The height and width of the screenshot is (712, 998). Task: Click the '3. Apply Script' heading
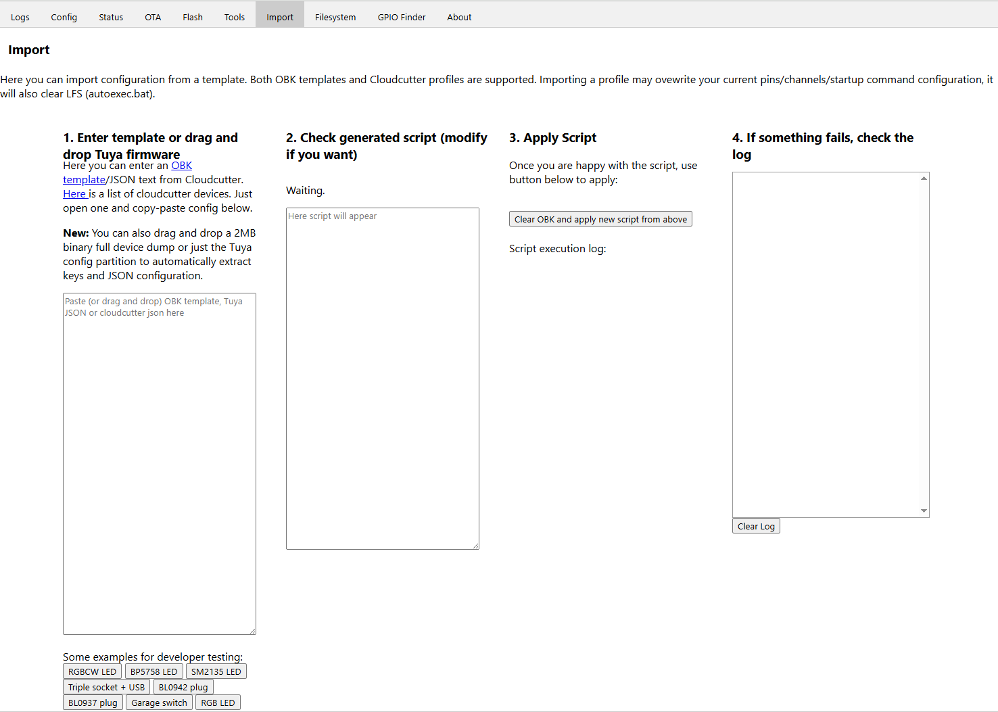click(553, 138)
